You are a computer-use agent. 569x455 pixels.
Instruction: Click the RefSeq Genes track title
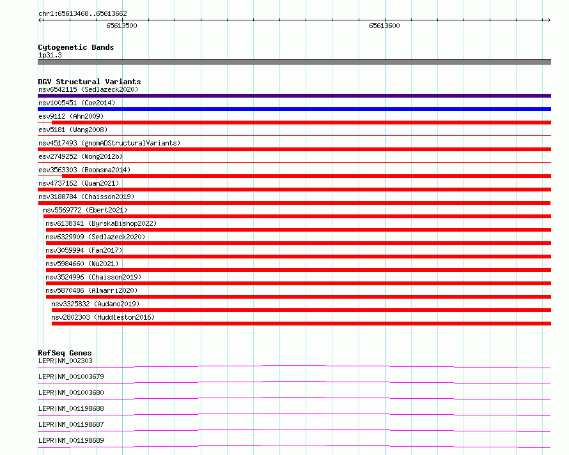coord(65,353)
